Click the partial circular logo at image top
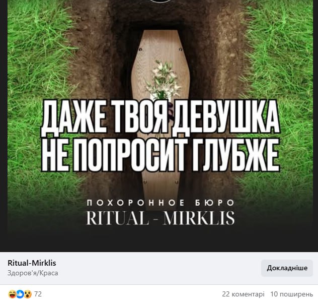Viewport: 318px width, 303px height. (160, 1)
